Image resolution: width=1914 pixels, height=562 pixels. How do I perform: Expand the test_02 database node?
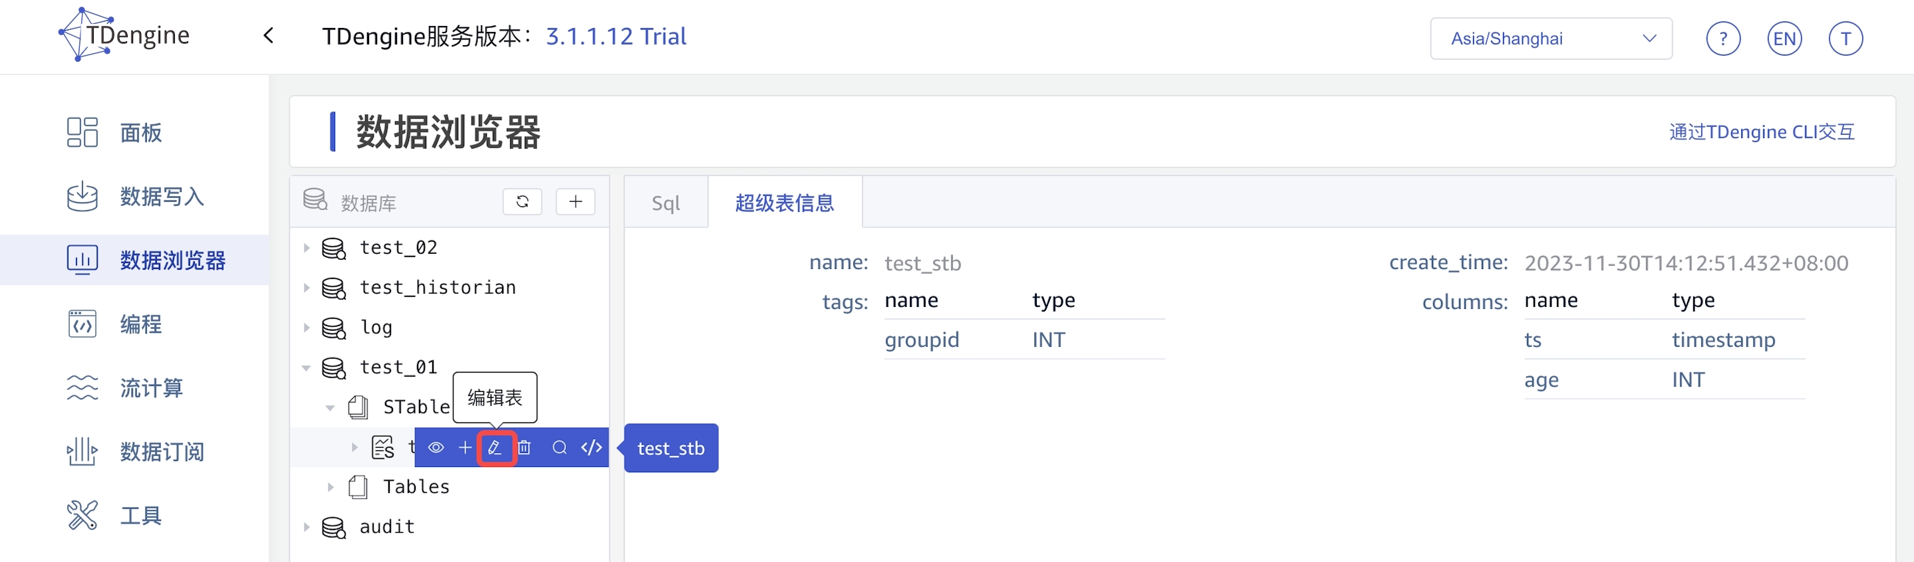click(x=306, y=248)
